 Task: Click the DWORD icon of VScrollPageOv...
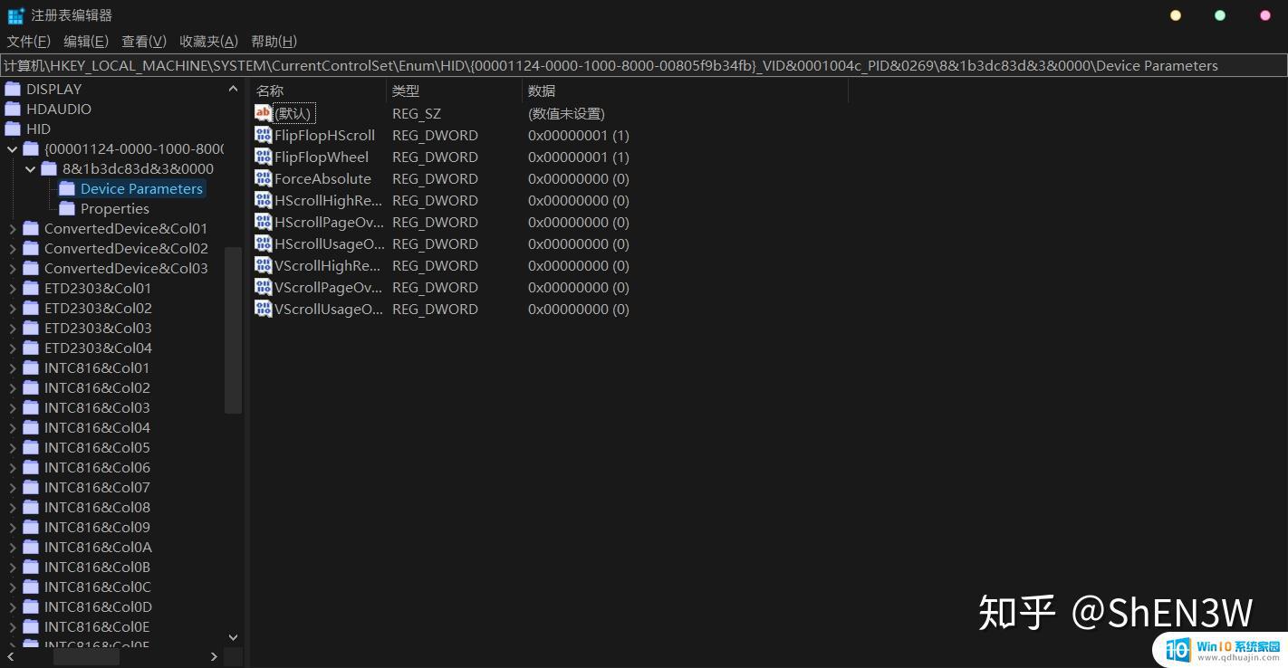(264, 287)
